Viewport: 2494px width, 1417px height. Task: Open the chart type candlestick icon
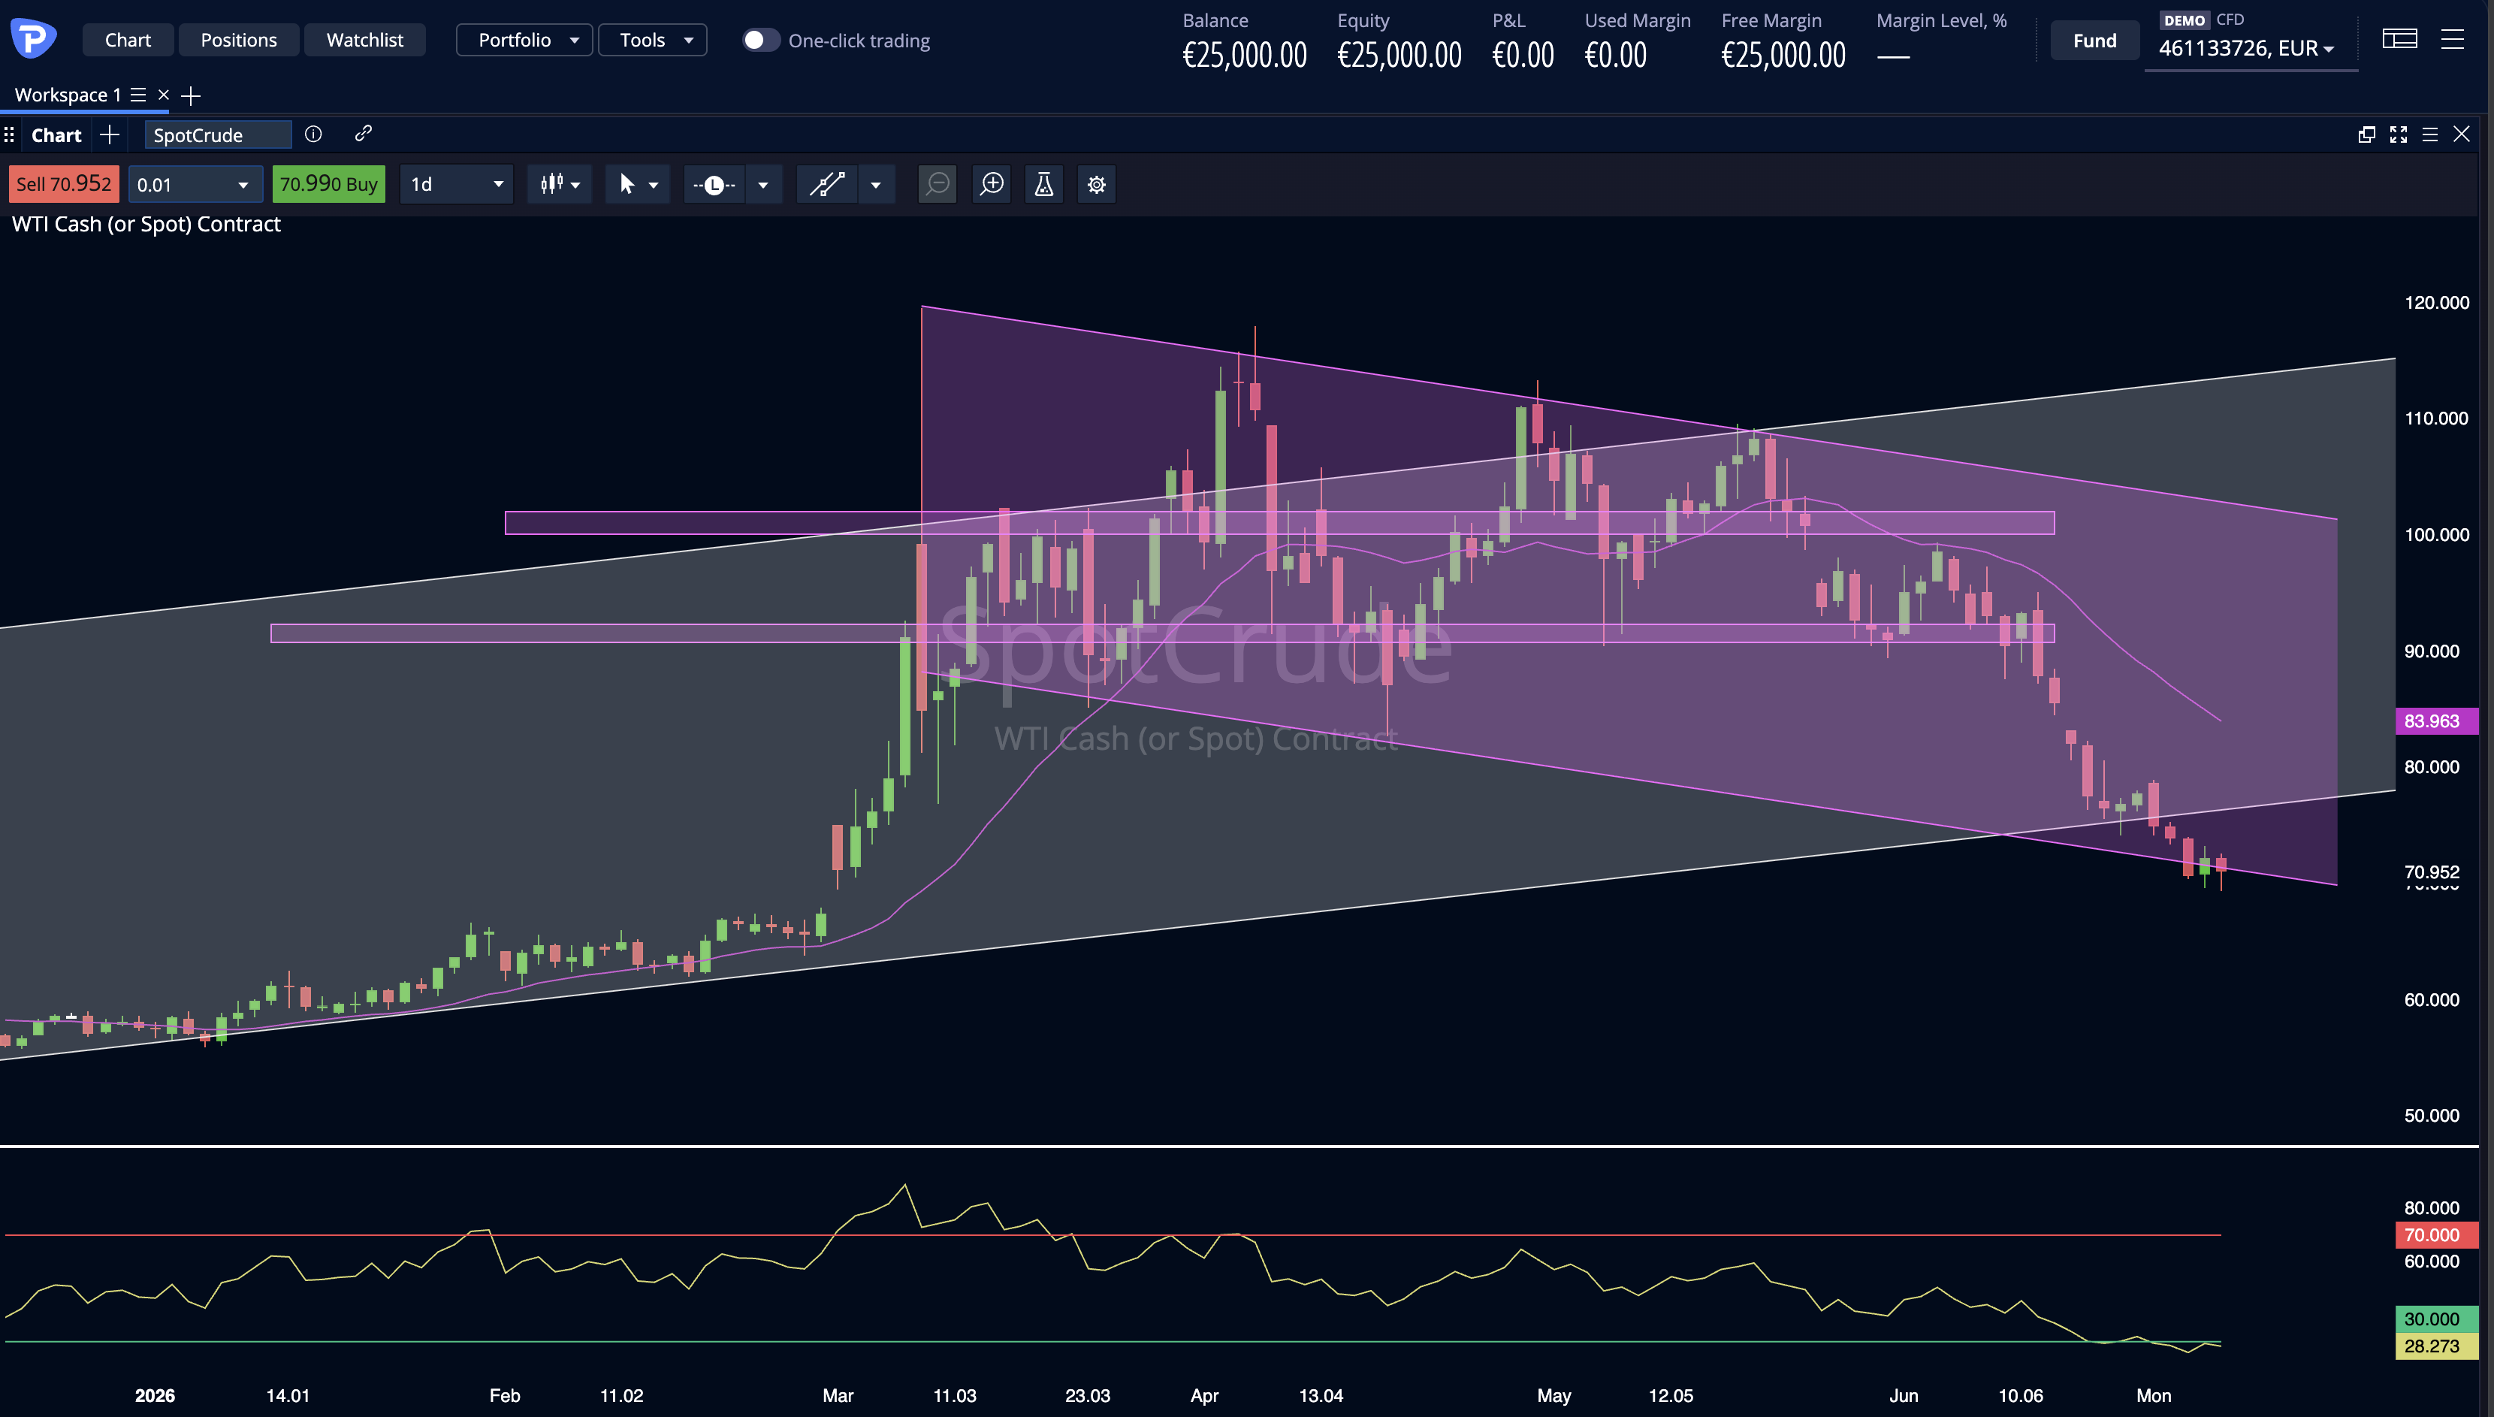click(x=551, y=184)
